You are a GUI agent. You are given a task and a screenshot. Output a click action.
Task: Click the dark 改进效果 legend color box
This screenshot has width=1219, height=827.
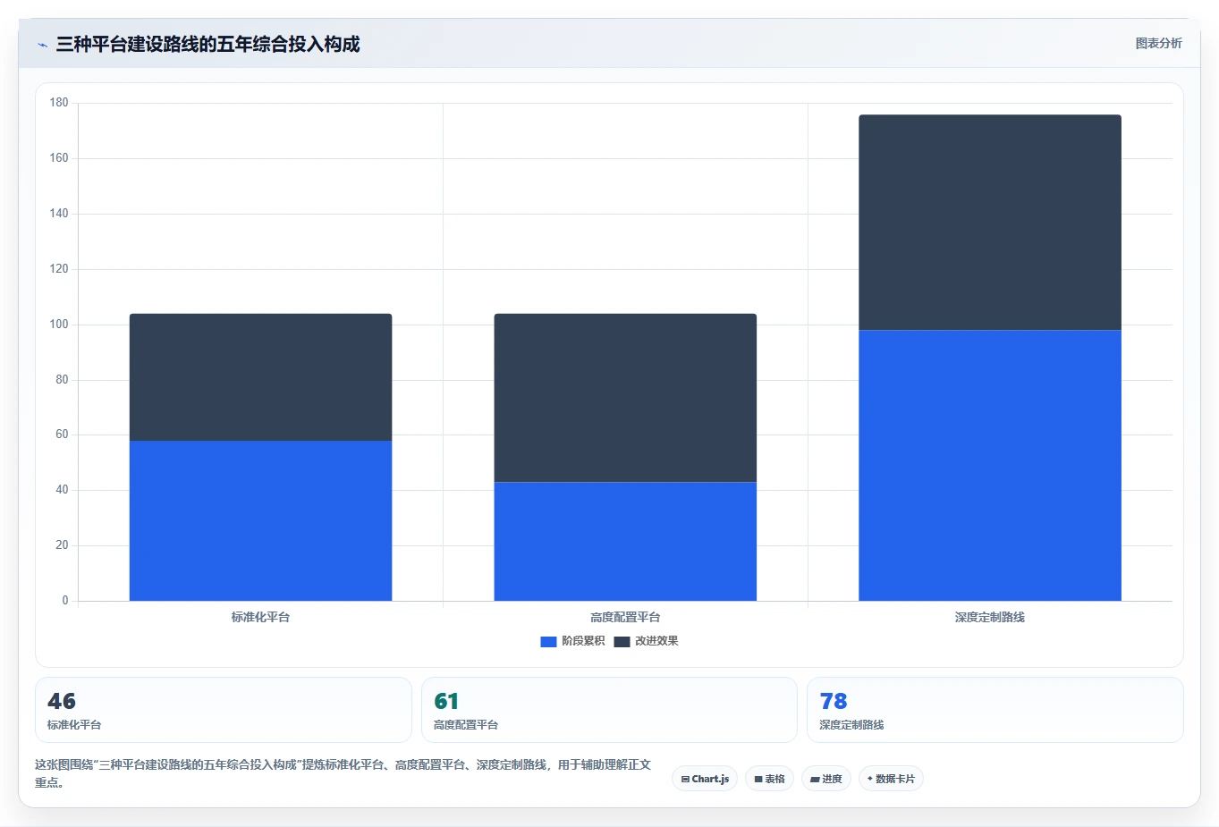pyautogui.click(x=622, y=642)
